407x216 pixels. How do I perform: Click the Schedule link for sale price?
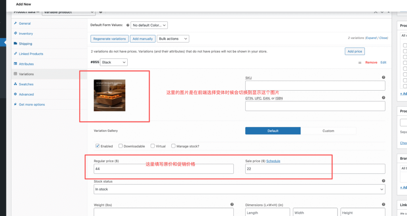(x=273, y=161)
